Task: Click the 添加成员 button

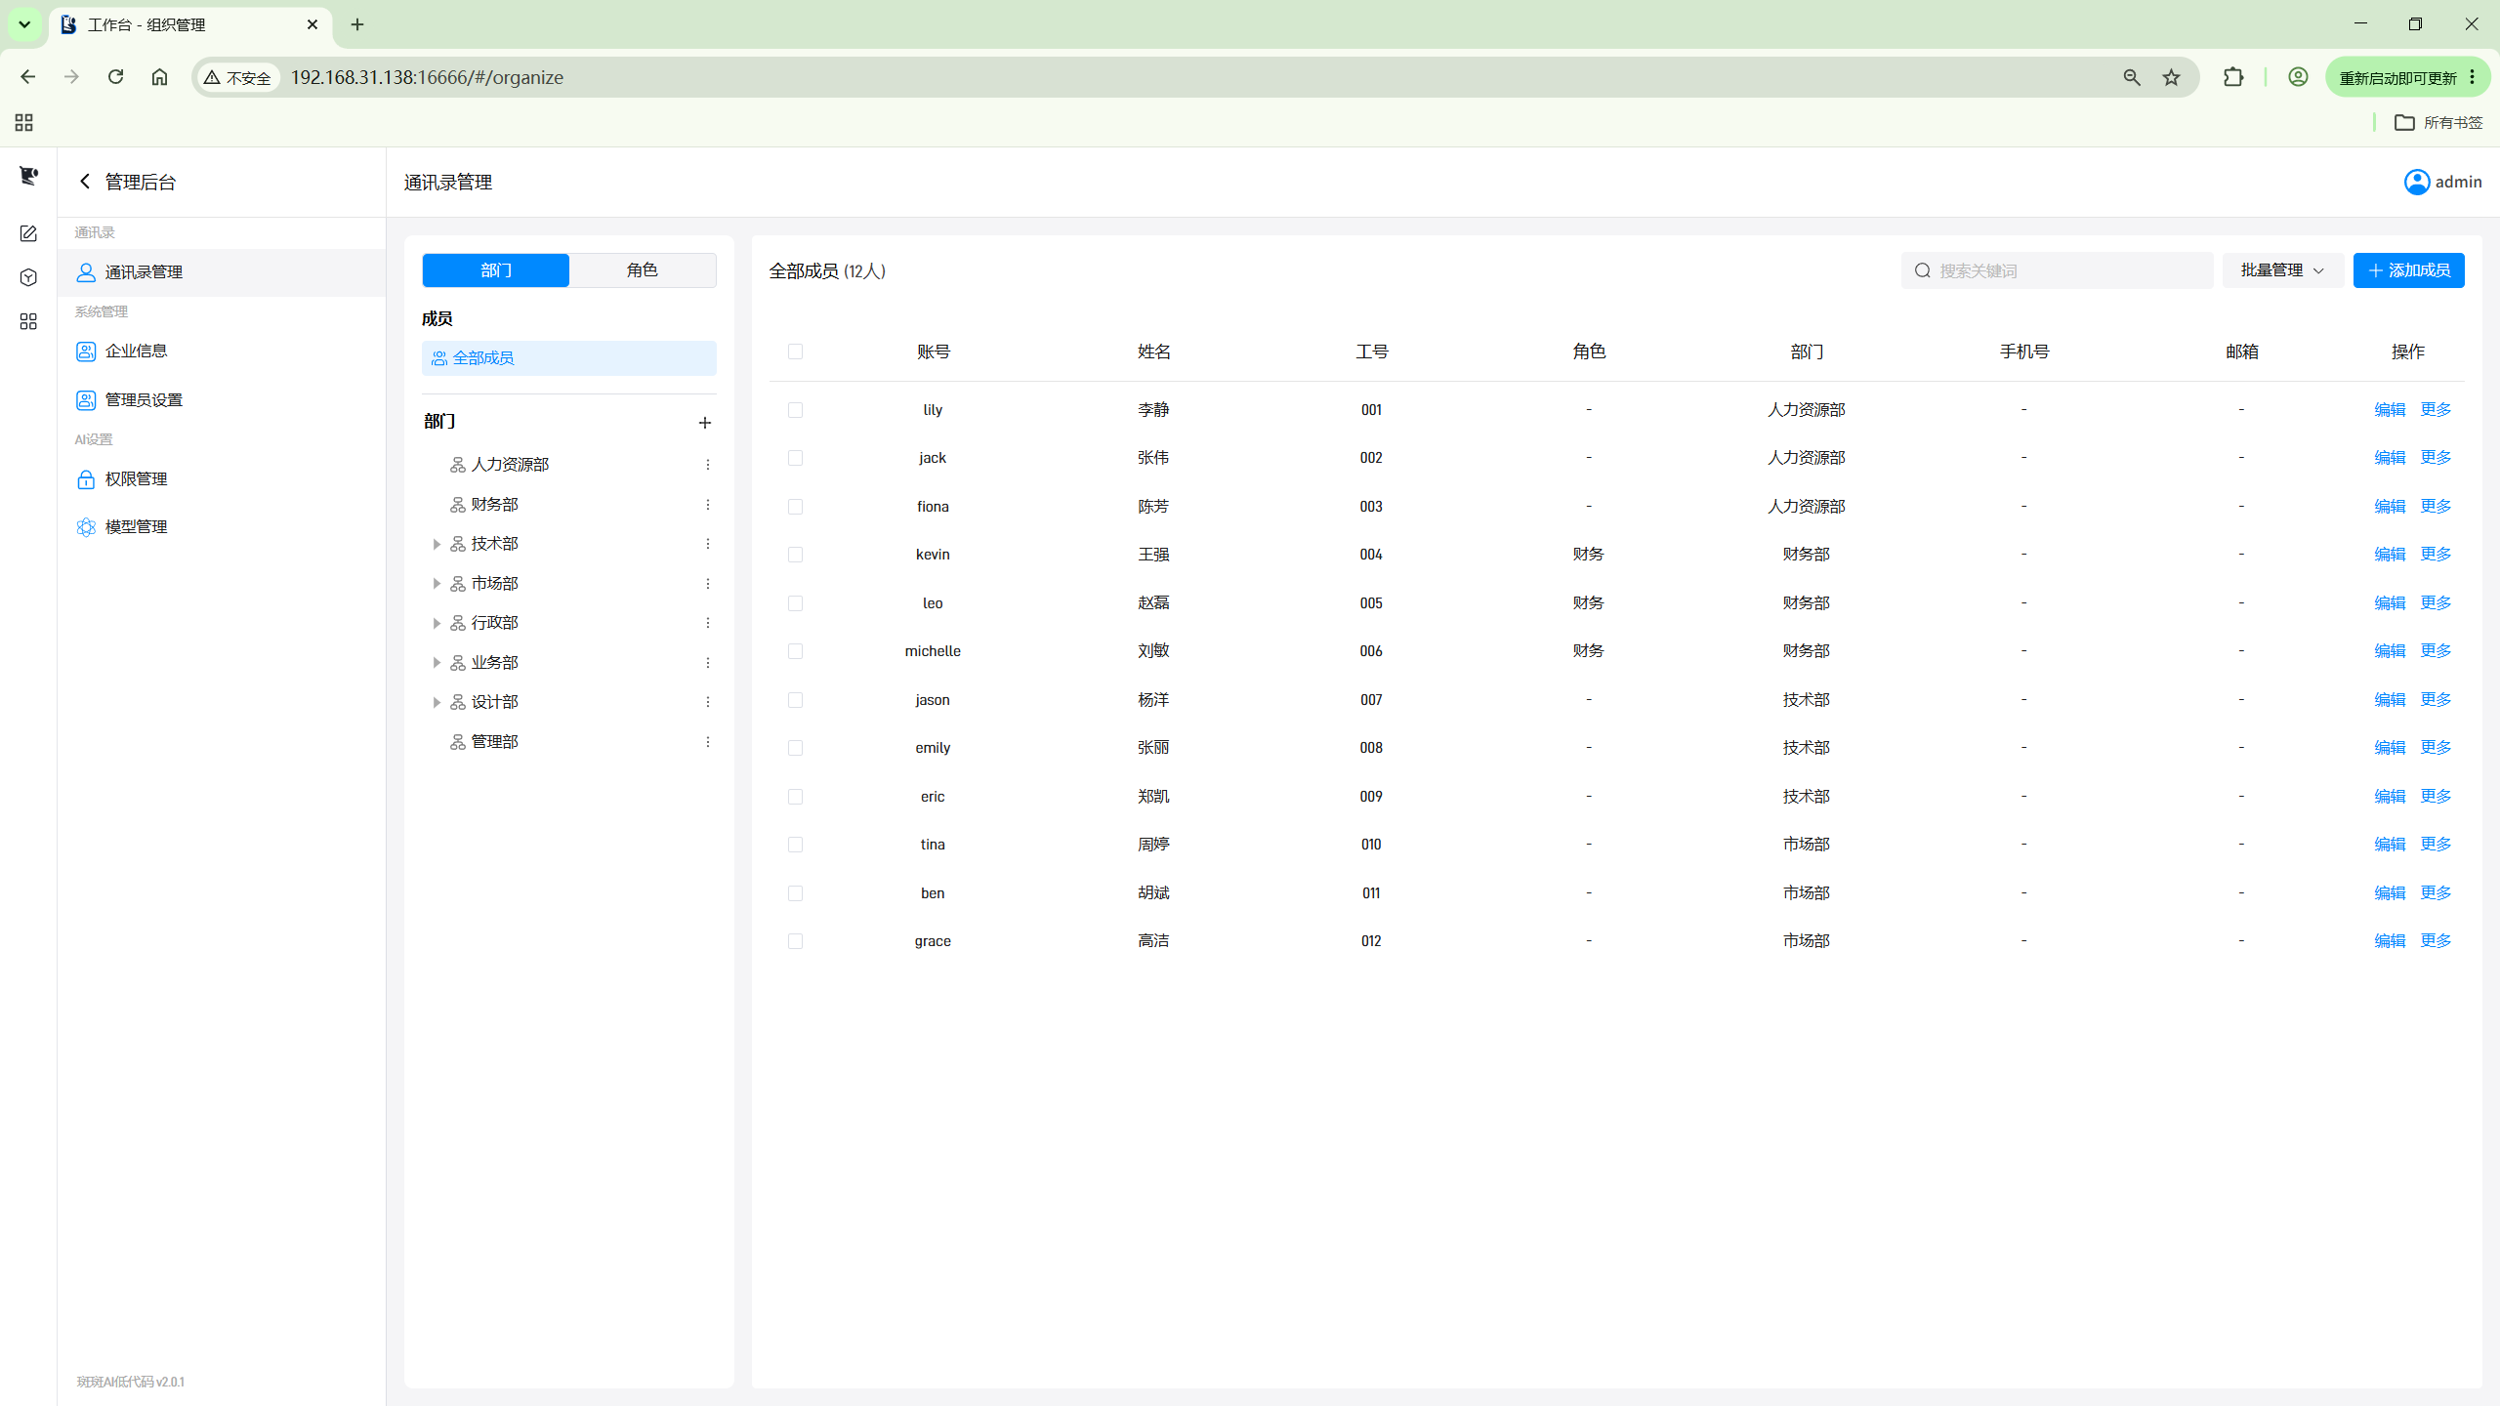Action: pos(2408,270)
